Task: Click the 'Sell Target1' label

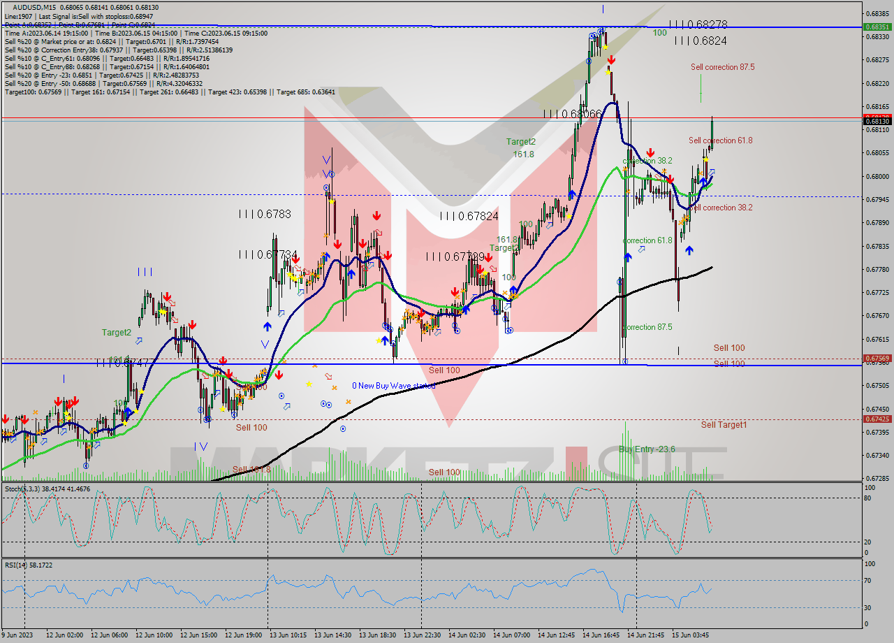Action: click(x=724, y=424)
